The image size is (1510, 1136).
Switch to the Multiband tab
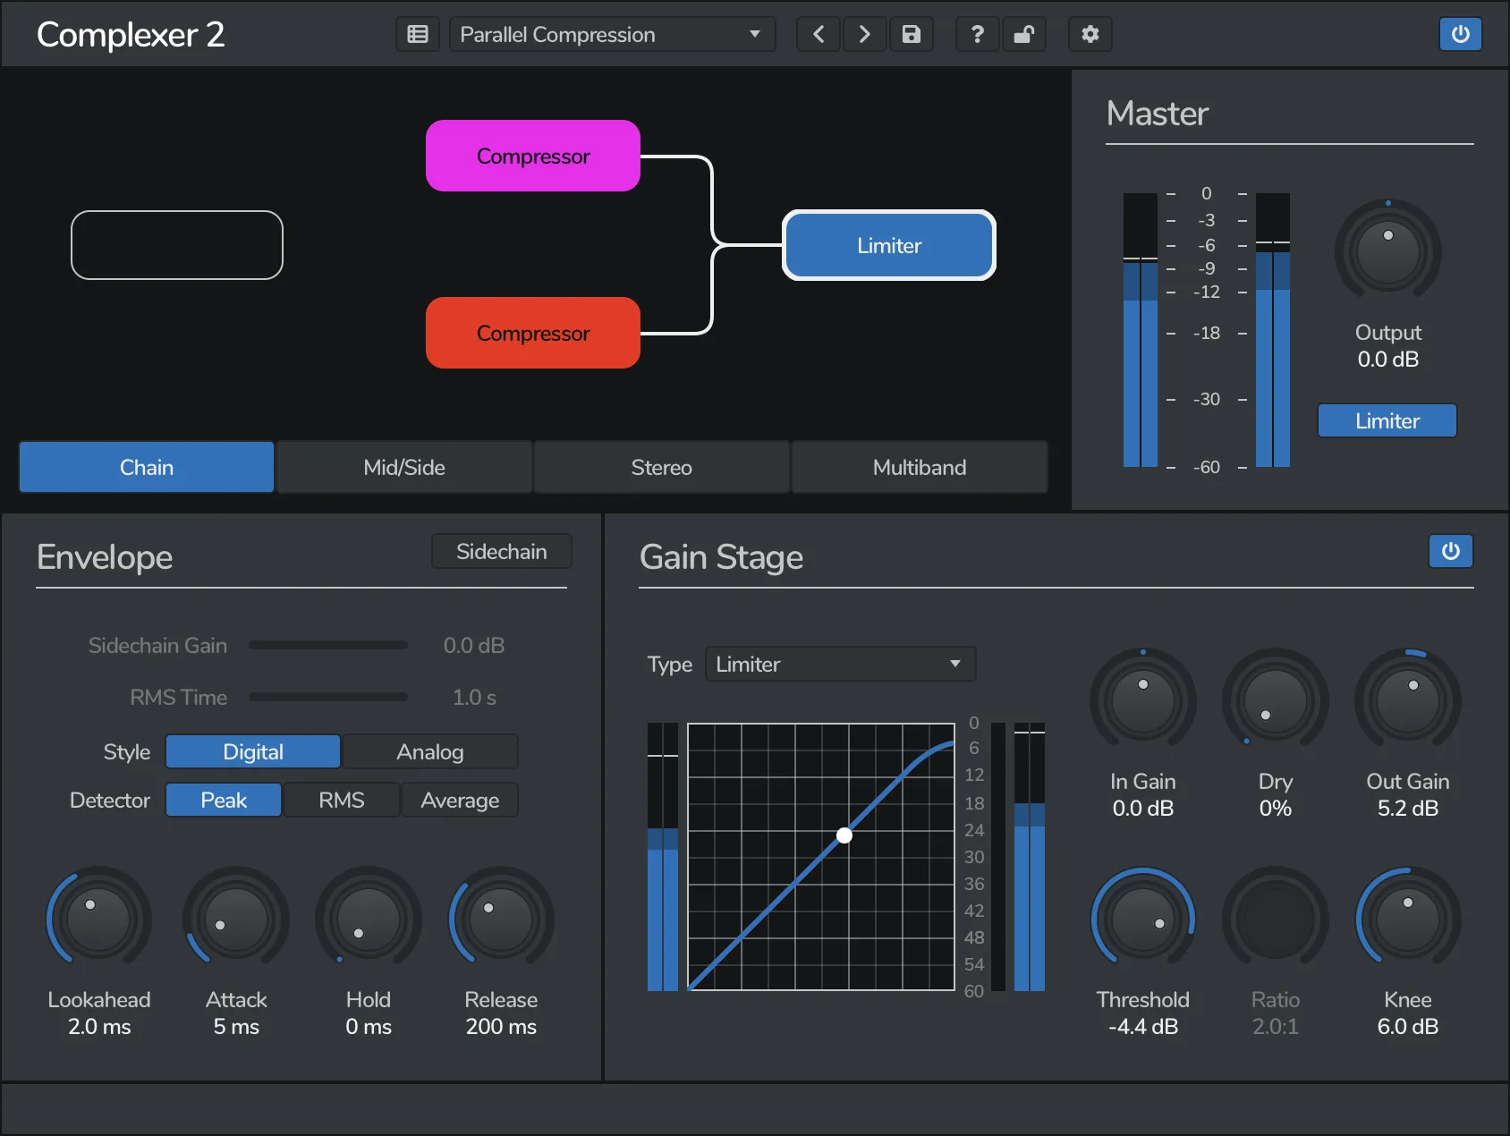tap(920, 467)
